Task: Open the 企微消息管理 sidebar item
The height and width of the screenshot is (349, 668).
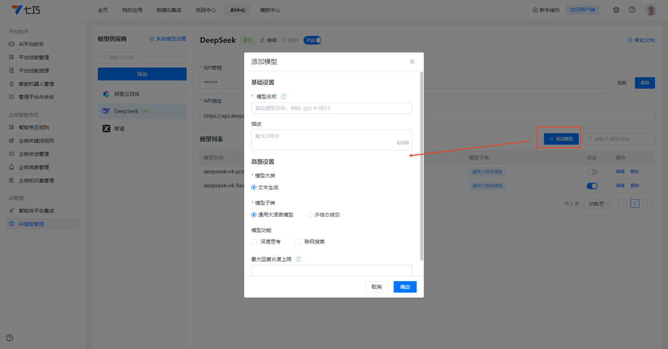Action: click(x=44, y=167)
